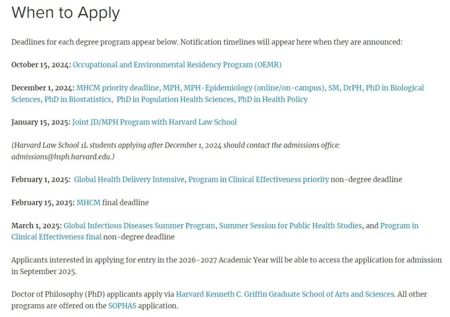The width and height of the screenshot is (450, 317).
Task: Open Program in Clinical Effectiveness priority link
Action: pyautogui.click(x=258, y=180)
